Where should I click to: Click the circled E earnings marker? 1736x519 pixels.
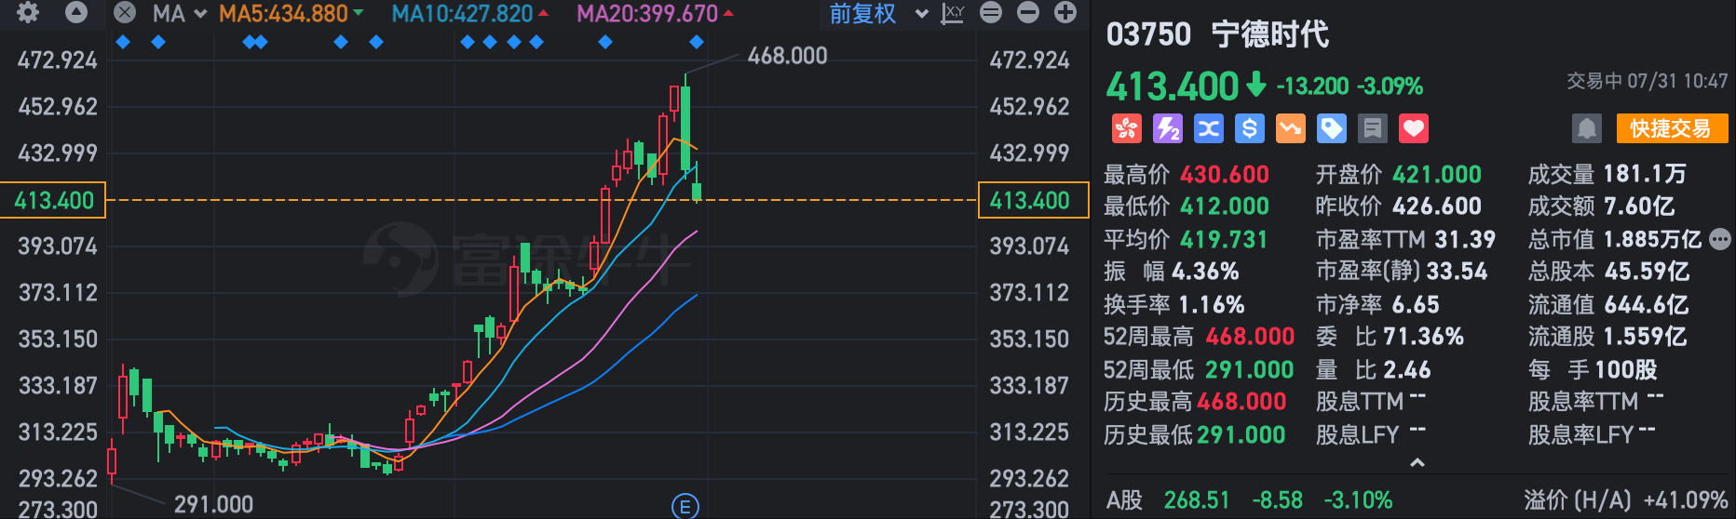pos(685,506)
